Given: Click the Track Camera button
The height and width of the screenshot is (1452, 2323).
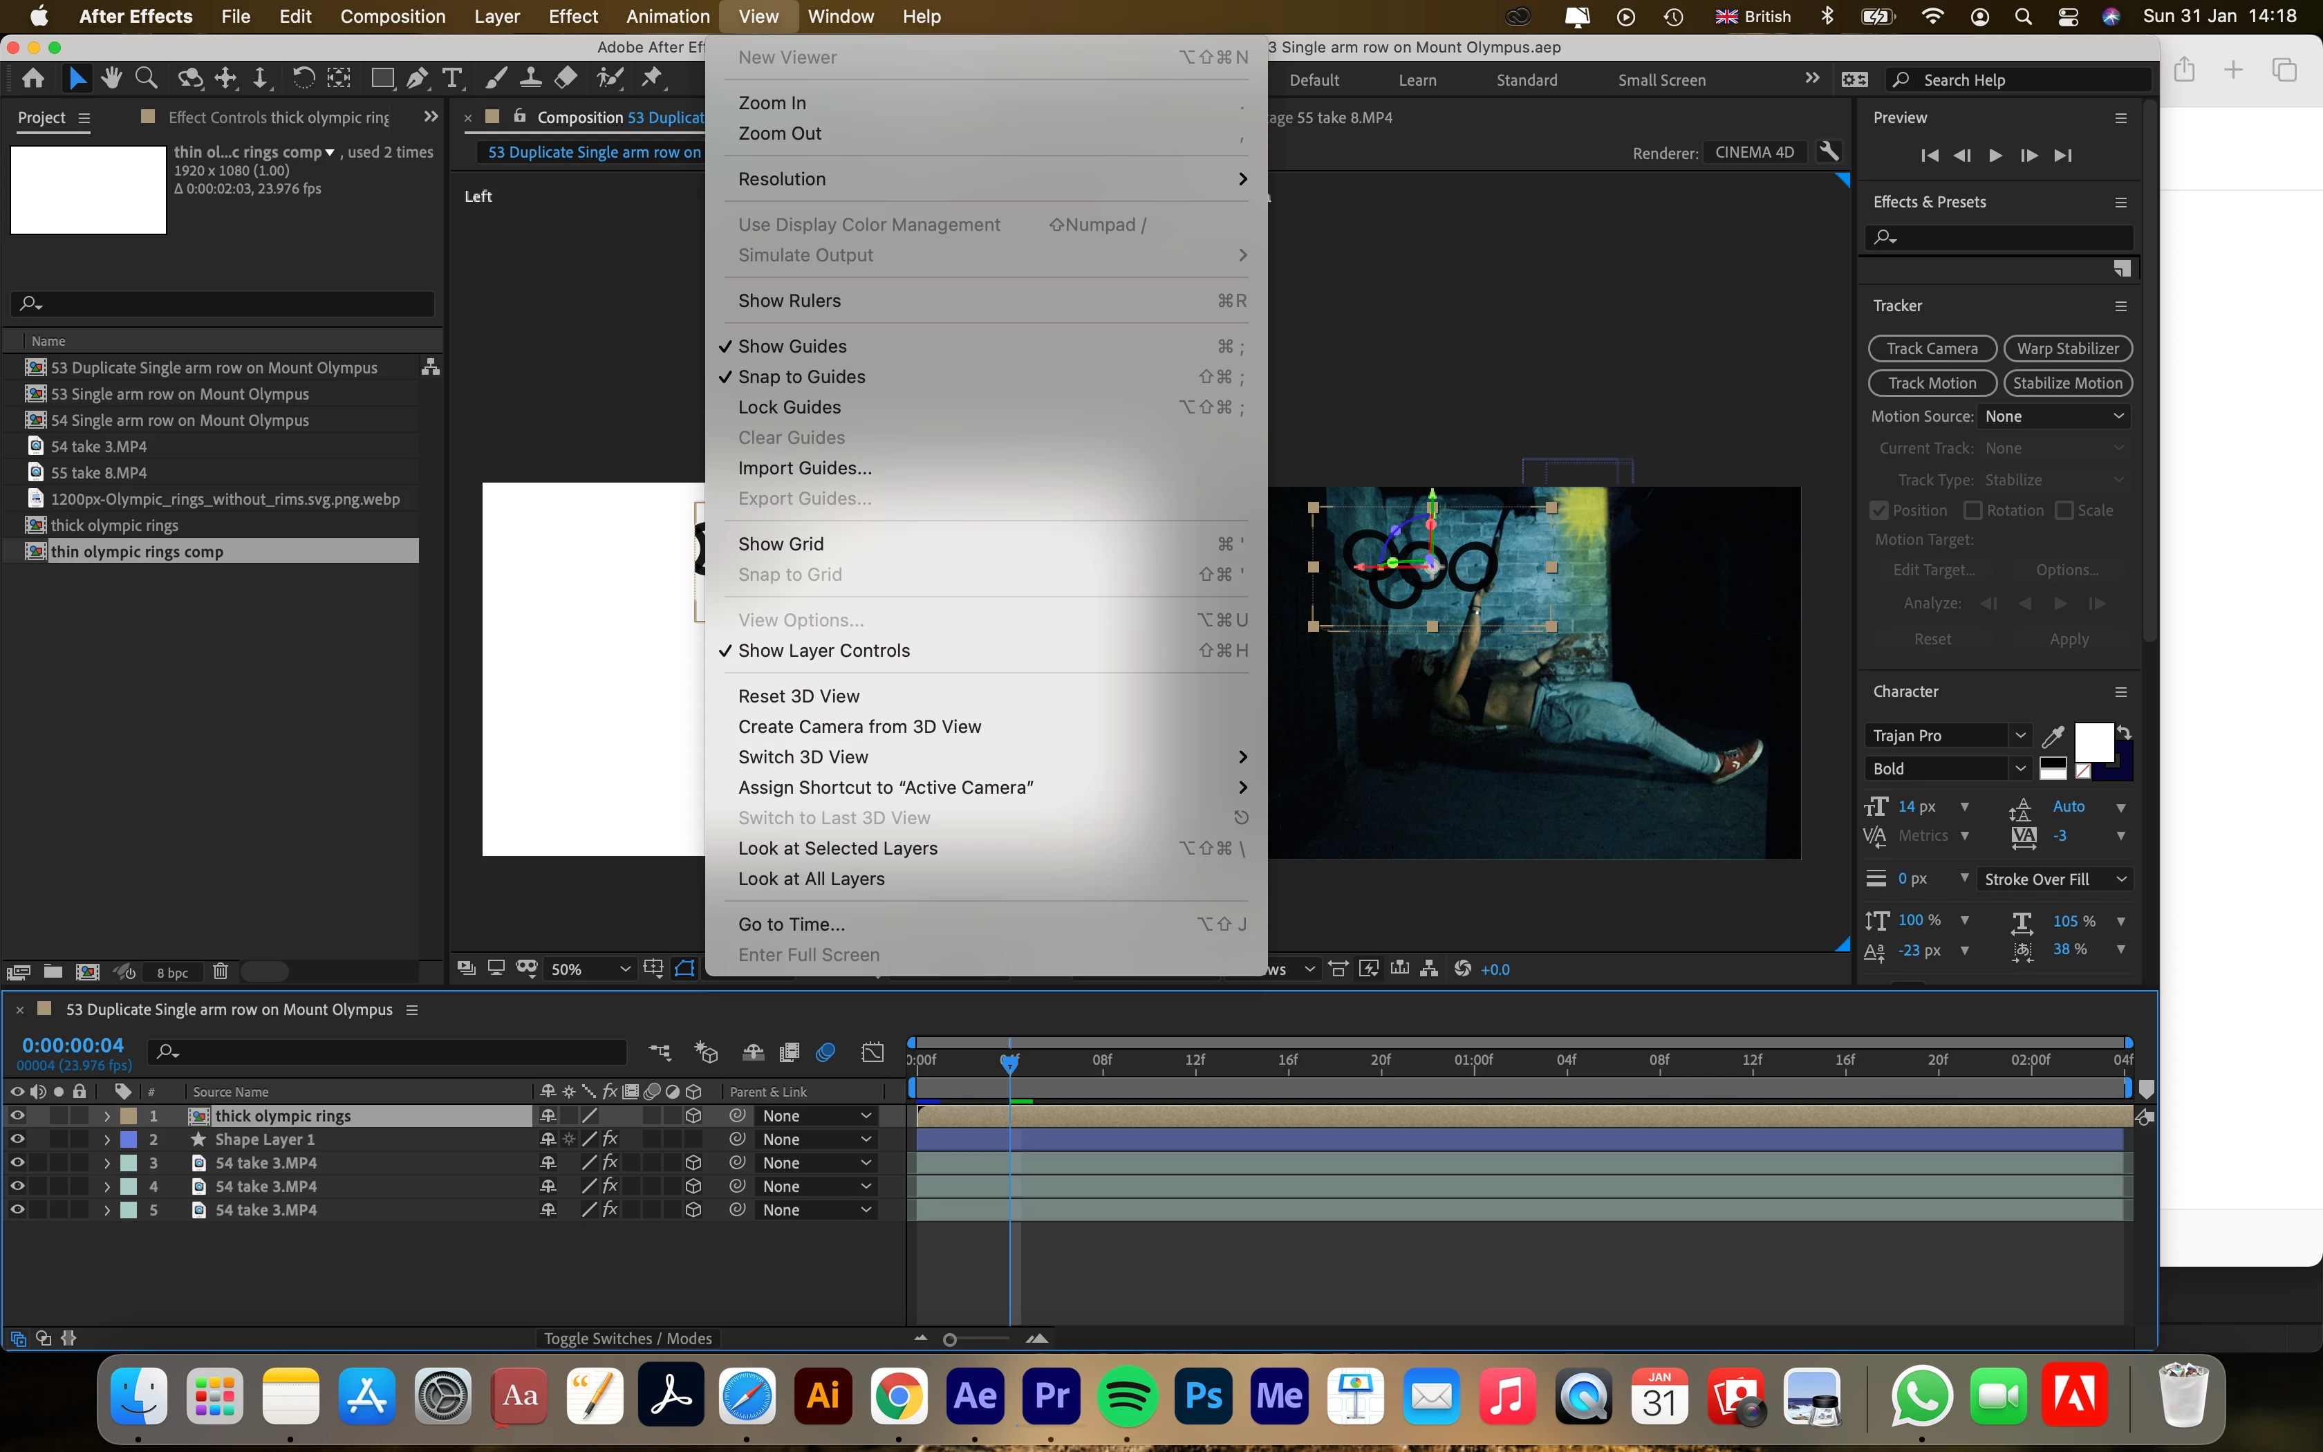Looking at the screenshot, I should pyautogui.click(x=1932, y=348).
